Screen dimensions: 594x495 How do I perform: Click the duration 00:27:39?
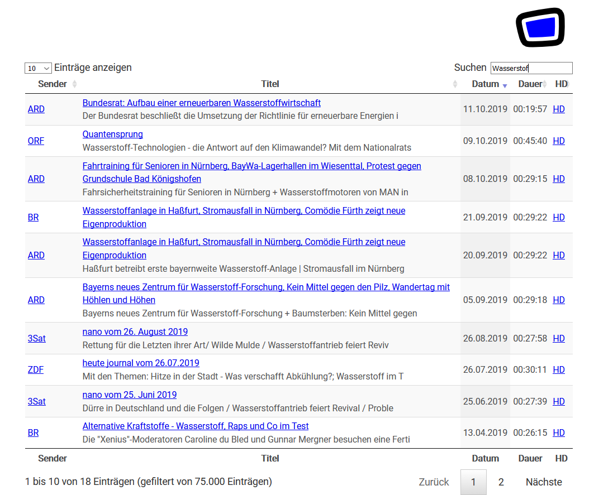530,402
